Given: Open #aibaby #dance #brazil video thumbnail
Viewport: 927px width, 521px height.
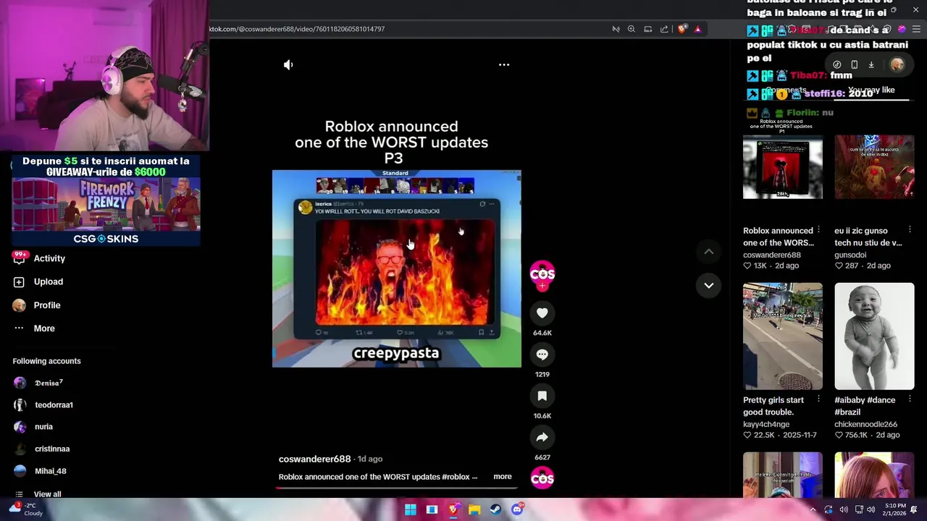Looking at the screenshot, I should click(874, 336).
